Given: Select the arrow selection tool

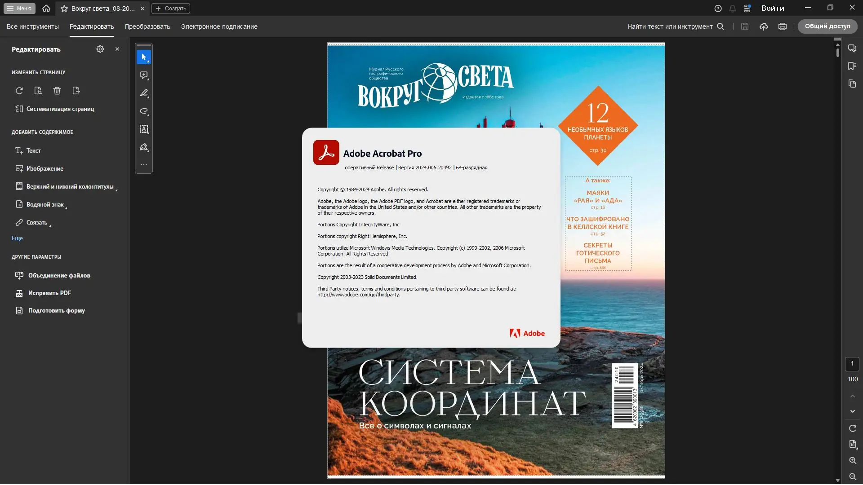Looking at the screenshot, I should (144, 57).
